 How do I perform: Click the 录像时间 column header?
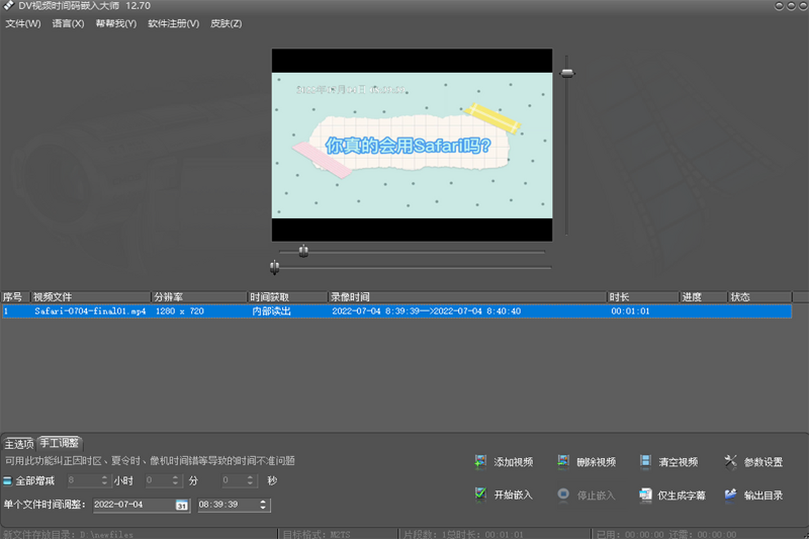(467, 297)
